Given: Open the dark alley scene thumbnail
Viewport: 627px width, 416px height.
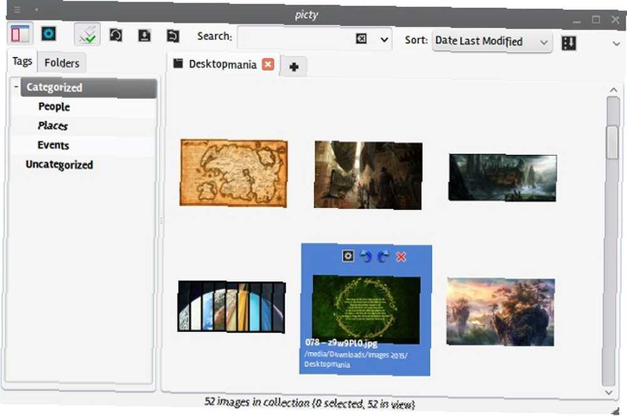Looking at the screenshot, I should (x=368, y=175).
